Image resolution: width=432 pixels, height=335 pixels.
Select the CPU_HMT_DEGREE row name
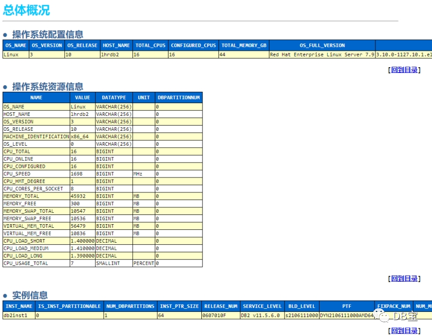click(36, 181)
